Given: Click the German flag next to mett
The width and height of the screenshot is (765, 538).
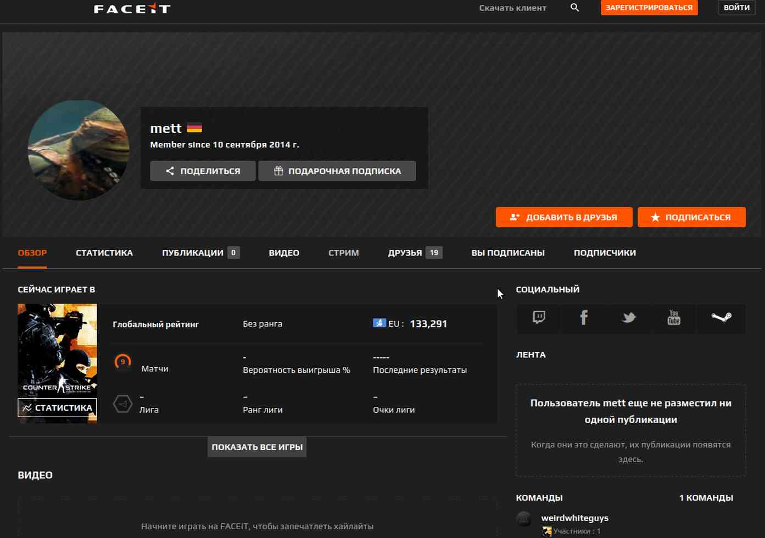Looking at the screenshot, I should coord(194,128).
